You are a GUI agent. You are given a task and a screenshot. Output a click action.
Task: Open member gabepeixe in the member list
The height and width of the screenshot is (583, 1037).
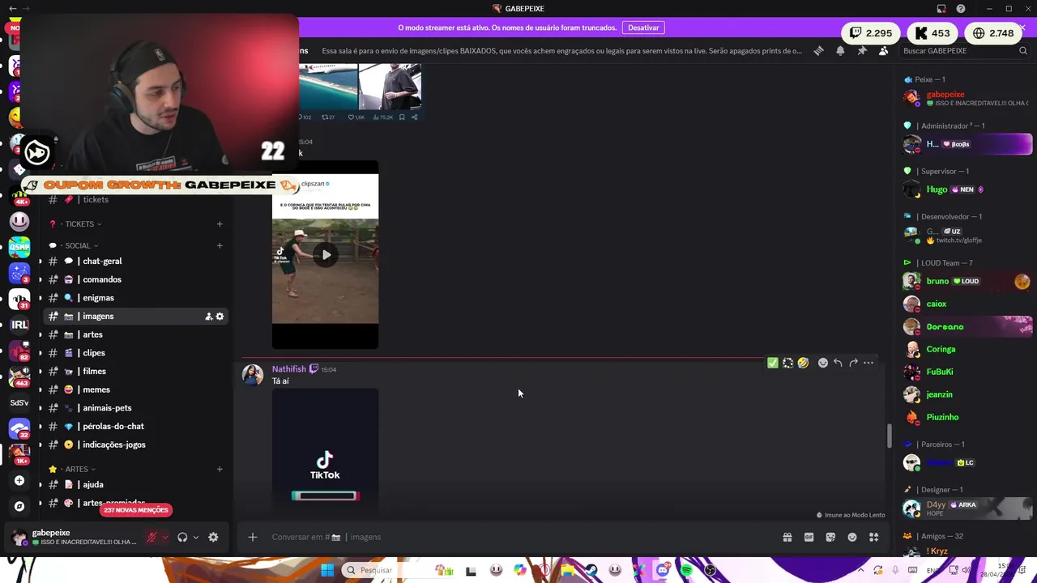pos(967,98)
